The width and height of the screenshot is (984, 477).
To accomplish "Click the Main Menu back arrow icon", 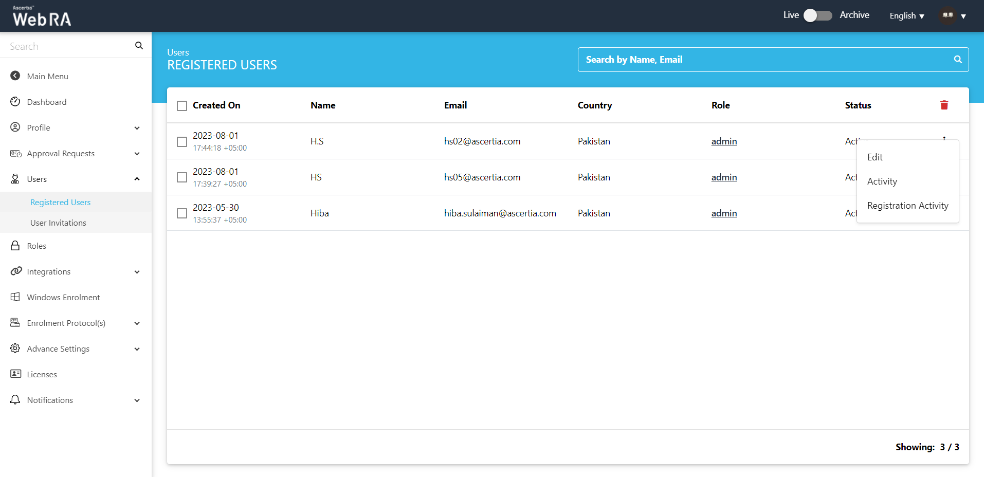I will click(x=15, y=76).
